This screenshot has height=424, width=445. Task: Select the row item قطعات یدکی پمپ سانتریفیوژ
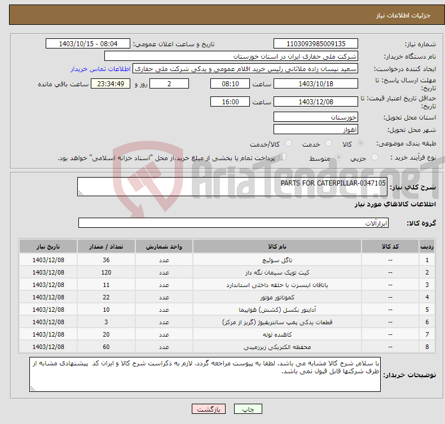tap(277, 322)
